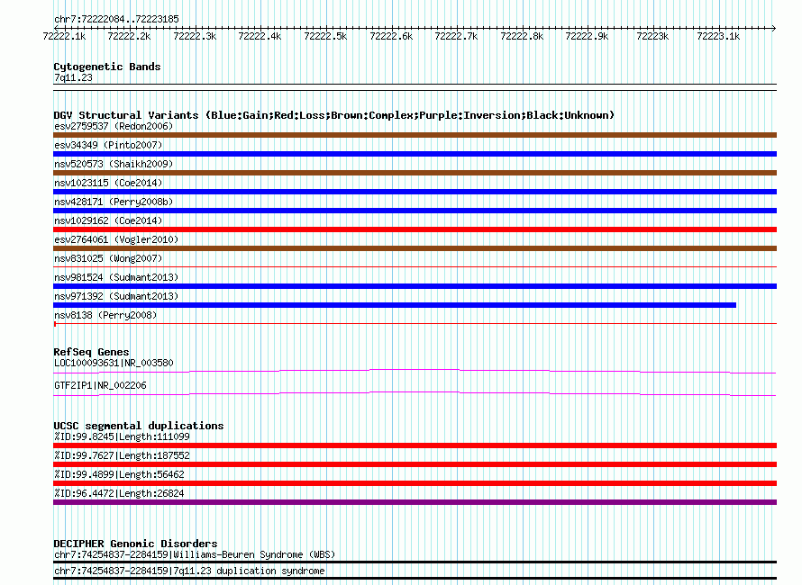802x585 pixels.
Task: Click the blue gain bar under esv34349
Action: pyautogui.click(x=415, y=154)
